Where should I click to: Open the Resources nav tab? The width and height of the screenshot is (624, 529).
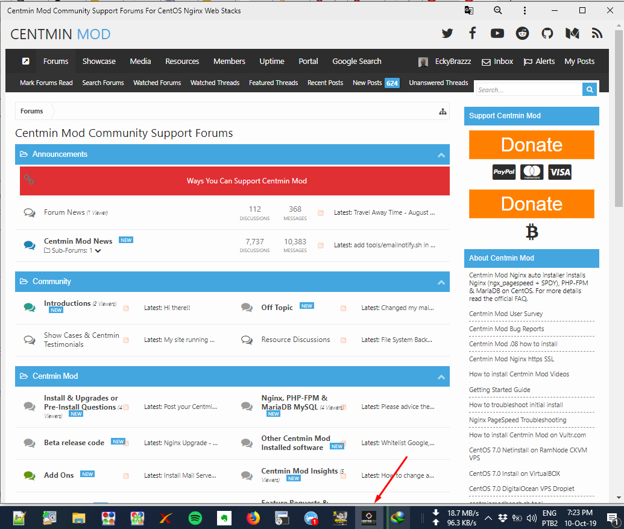click(x=182, y=62)
